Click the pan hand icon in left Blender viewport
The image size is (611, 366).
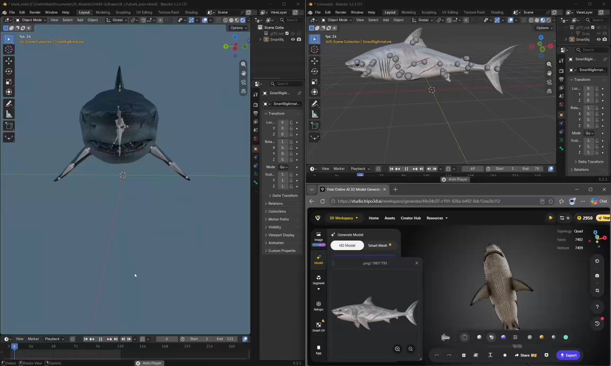244,73
